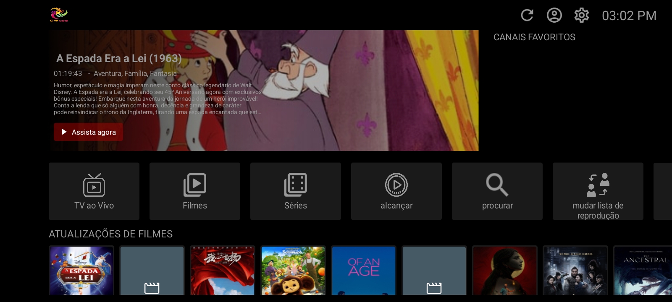
Task: Open the alcançar catch-up tile
Action: tap(396, 191)
